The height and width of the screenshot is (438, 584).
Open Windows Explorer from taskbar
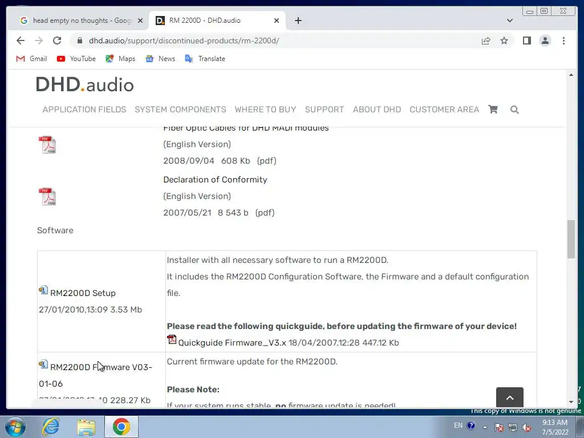tap(86, 427)
